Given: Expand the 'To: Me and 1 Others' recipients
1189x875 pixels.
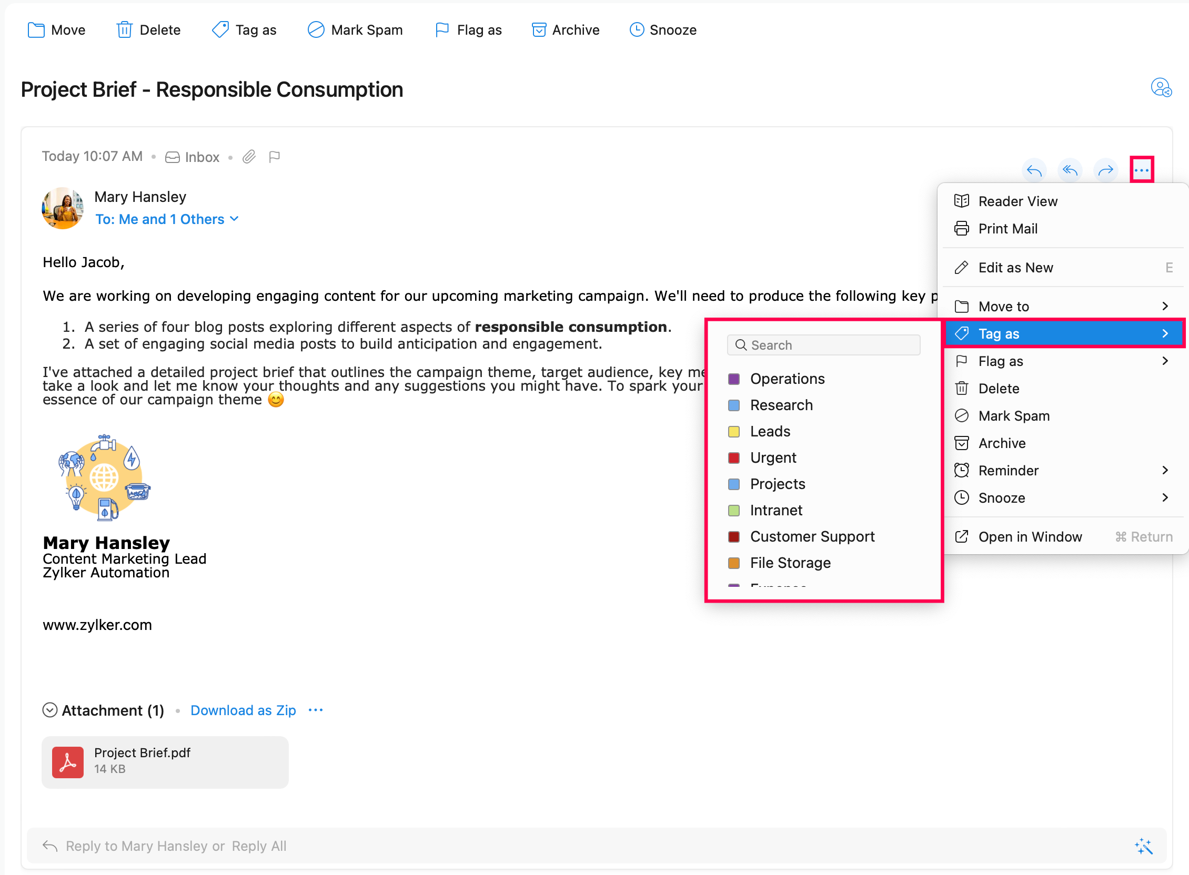Looking at the screenshot, I should tap(167, 219).
